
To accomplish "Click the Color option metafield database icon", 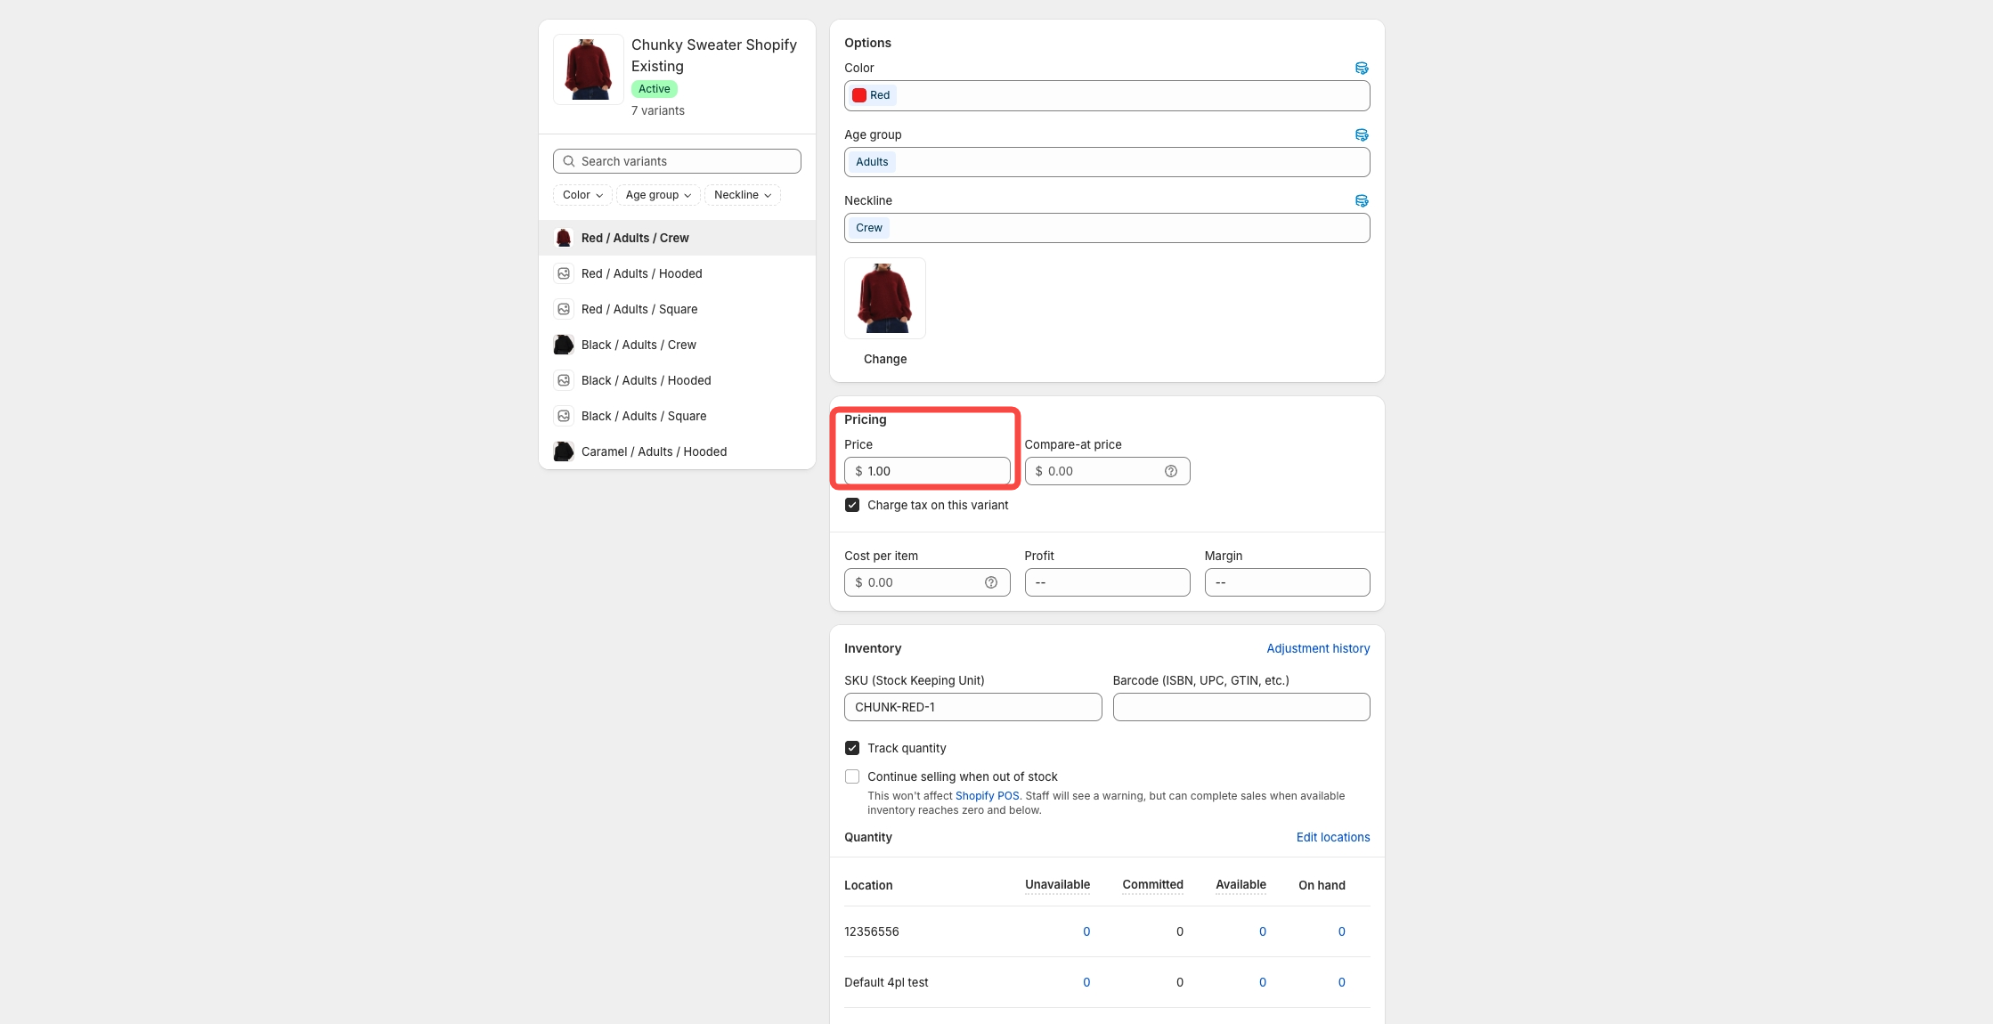I will click(1361, 69).
